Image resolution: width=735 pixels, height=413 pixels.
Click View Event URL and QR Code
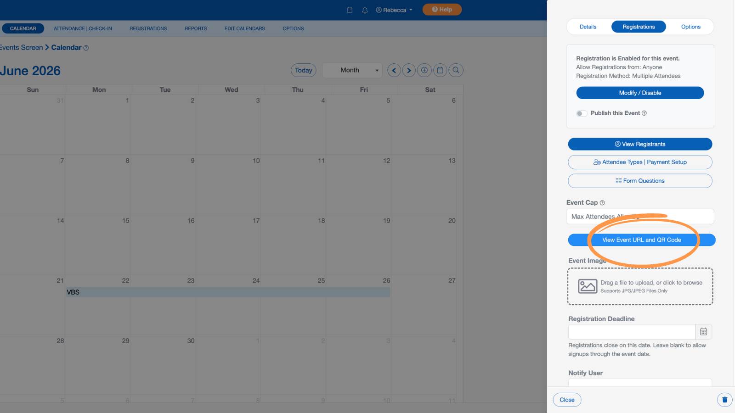(x=642, y=240)
